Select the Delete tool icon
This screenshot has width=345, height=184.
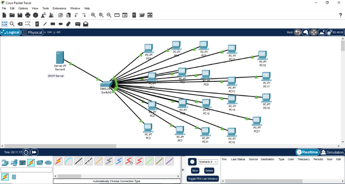tap(20, 24)
